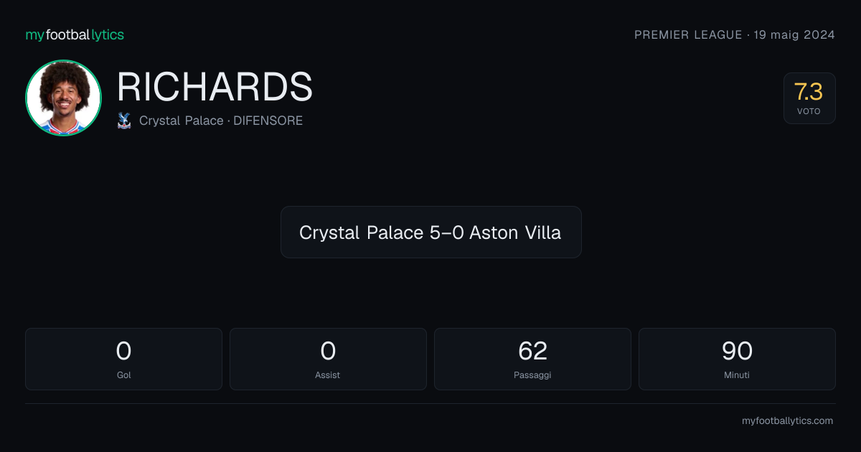Image resolution: width=861 pixels, height=452 pixels.
Task: Click the Crystal Palace club crest icon
Action: [124, 121]
